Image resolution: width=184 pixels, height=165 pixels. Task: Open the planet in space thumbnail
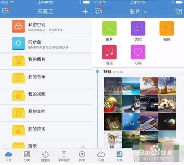[167, 122]
